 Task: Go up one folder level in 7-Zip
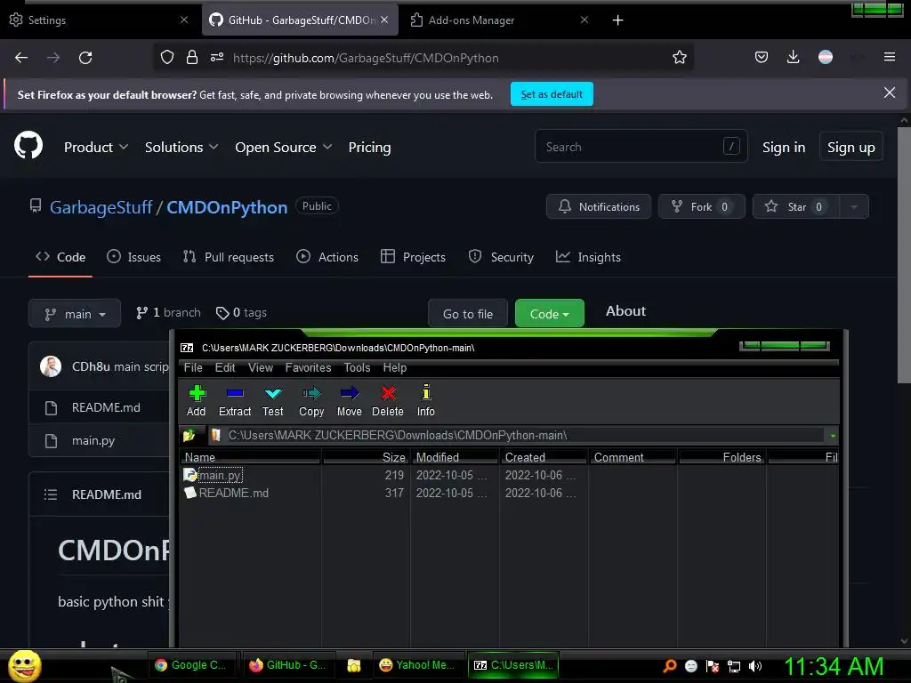(x=189, y=435)
